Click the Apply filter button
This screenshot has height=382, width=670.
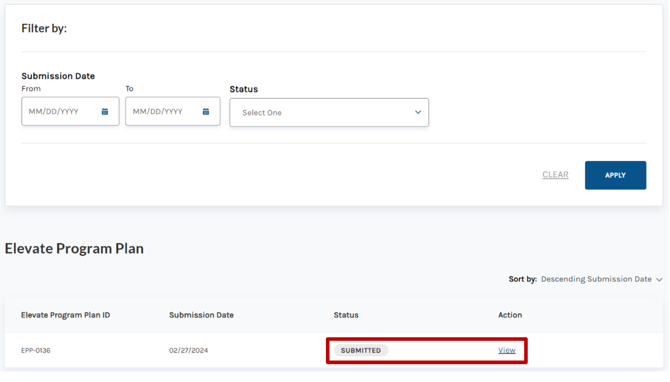pos(615,175)
